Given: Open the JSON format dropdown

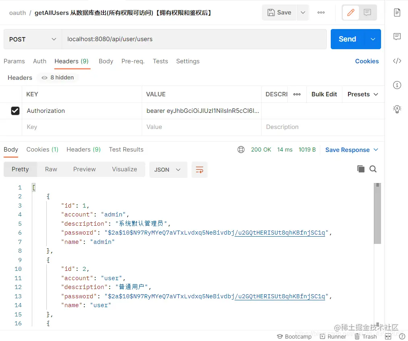Looking at the screenshot, I should [168, 170].
